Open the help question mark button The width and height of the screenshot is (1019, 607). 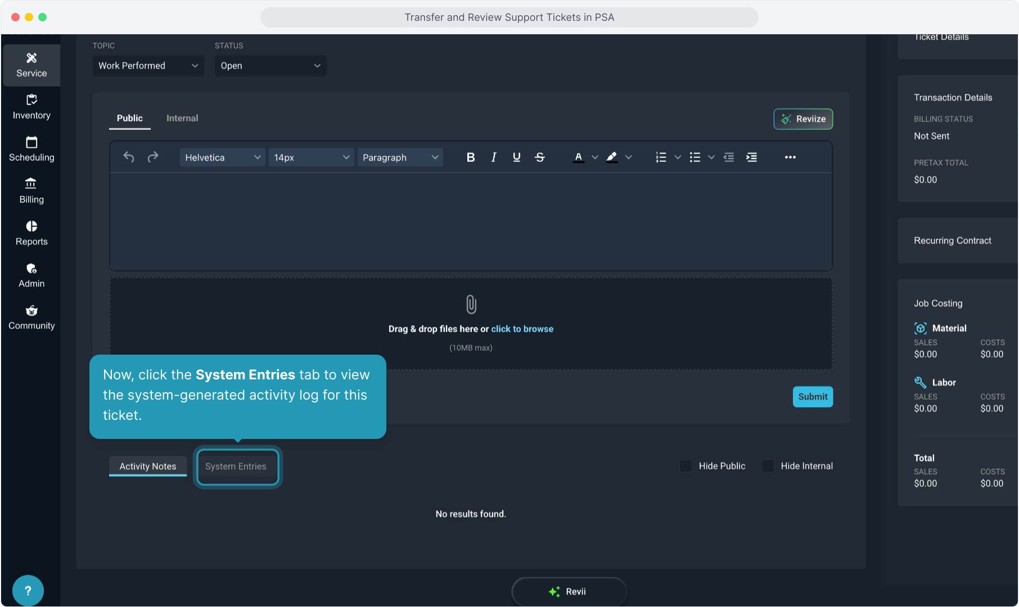pyautogui.click(x=28, y=591)
